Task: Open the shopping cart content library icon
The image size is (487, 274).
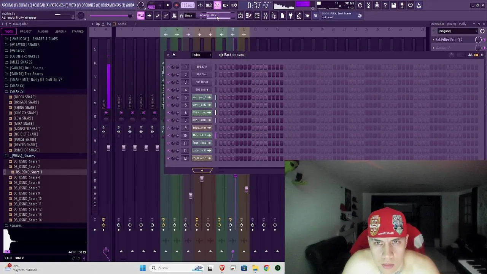Action: coord(316,16)
